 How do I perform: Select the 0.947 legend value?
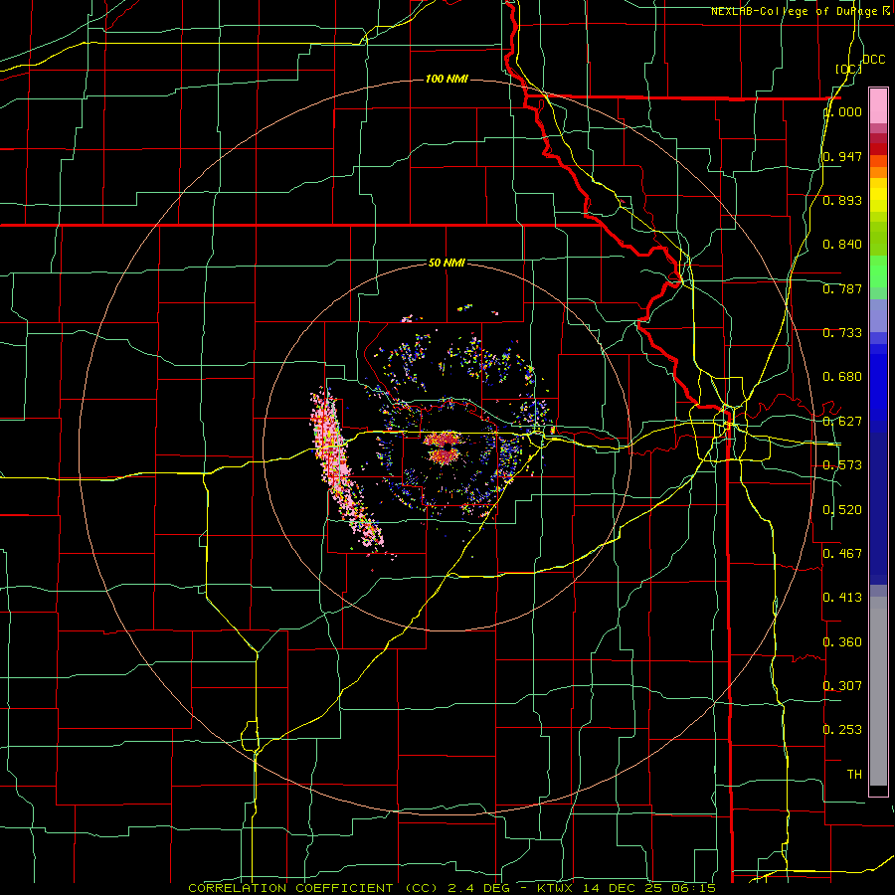[842, 156]
